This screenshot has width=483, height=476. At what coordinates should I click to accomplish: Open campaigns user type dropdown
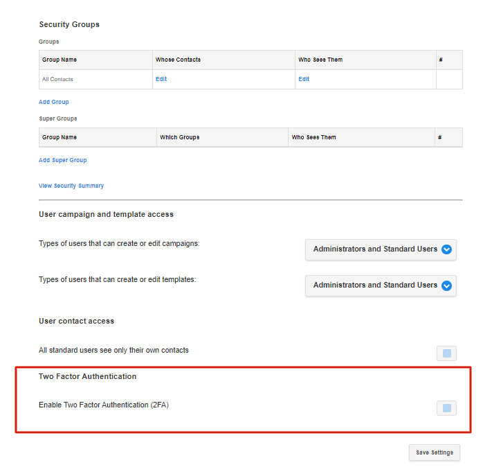click(x=381, y=249)
